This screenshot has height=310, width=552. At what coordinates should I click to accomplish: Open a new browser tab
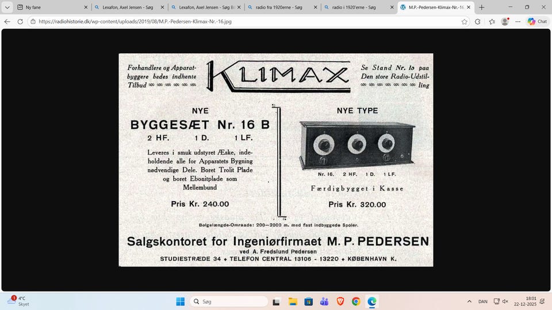pyautogui.click(x=482, y=7)
